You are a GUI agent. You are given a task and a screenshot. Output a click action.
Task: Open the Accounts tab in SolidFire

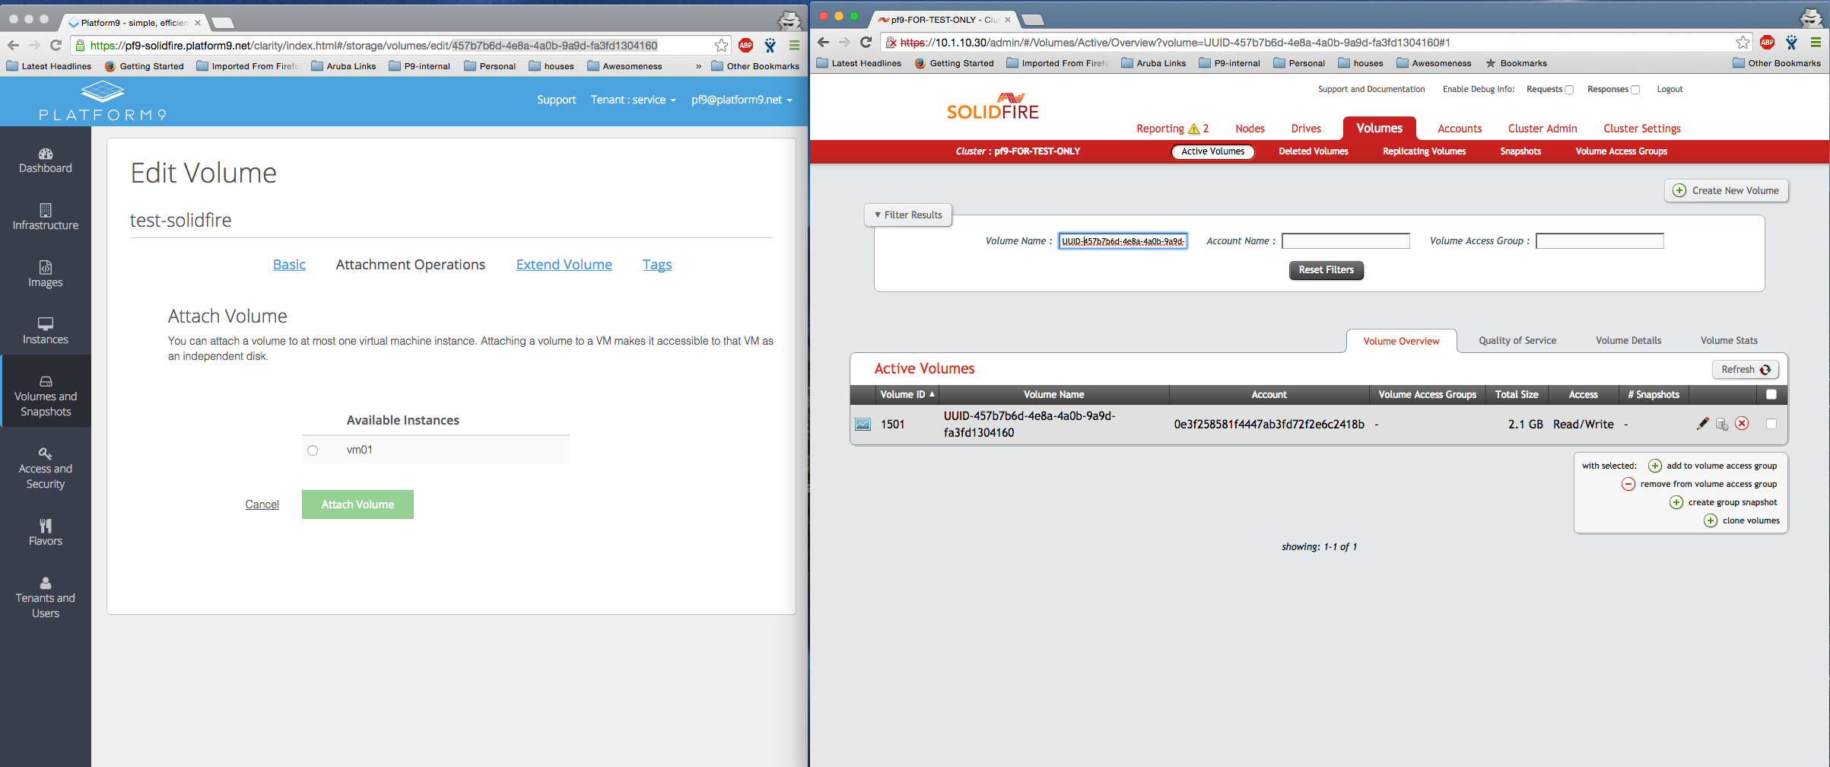1460,129
